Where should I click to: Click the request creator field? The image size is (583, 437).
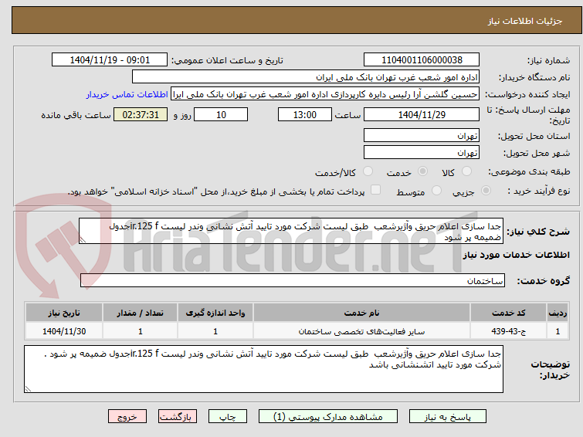click(325, 94)
